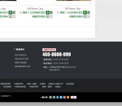This screenshot has width=122, height=106.
Task: Open the 技术示例文字 link under 联系我们
Action: click(x=21, y=55)
